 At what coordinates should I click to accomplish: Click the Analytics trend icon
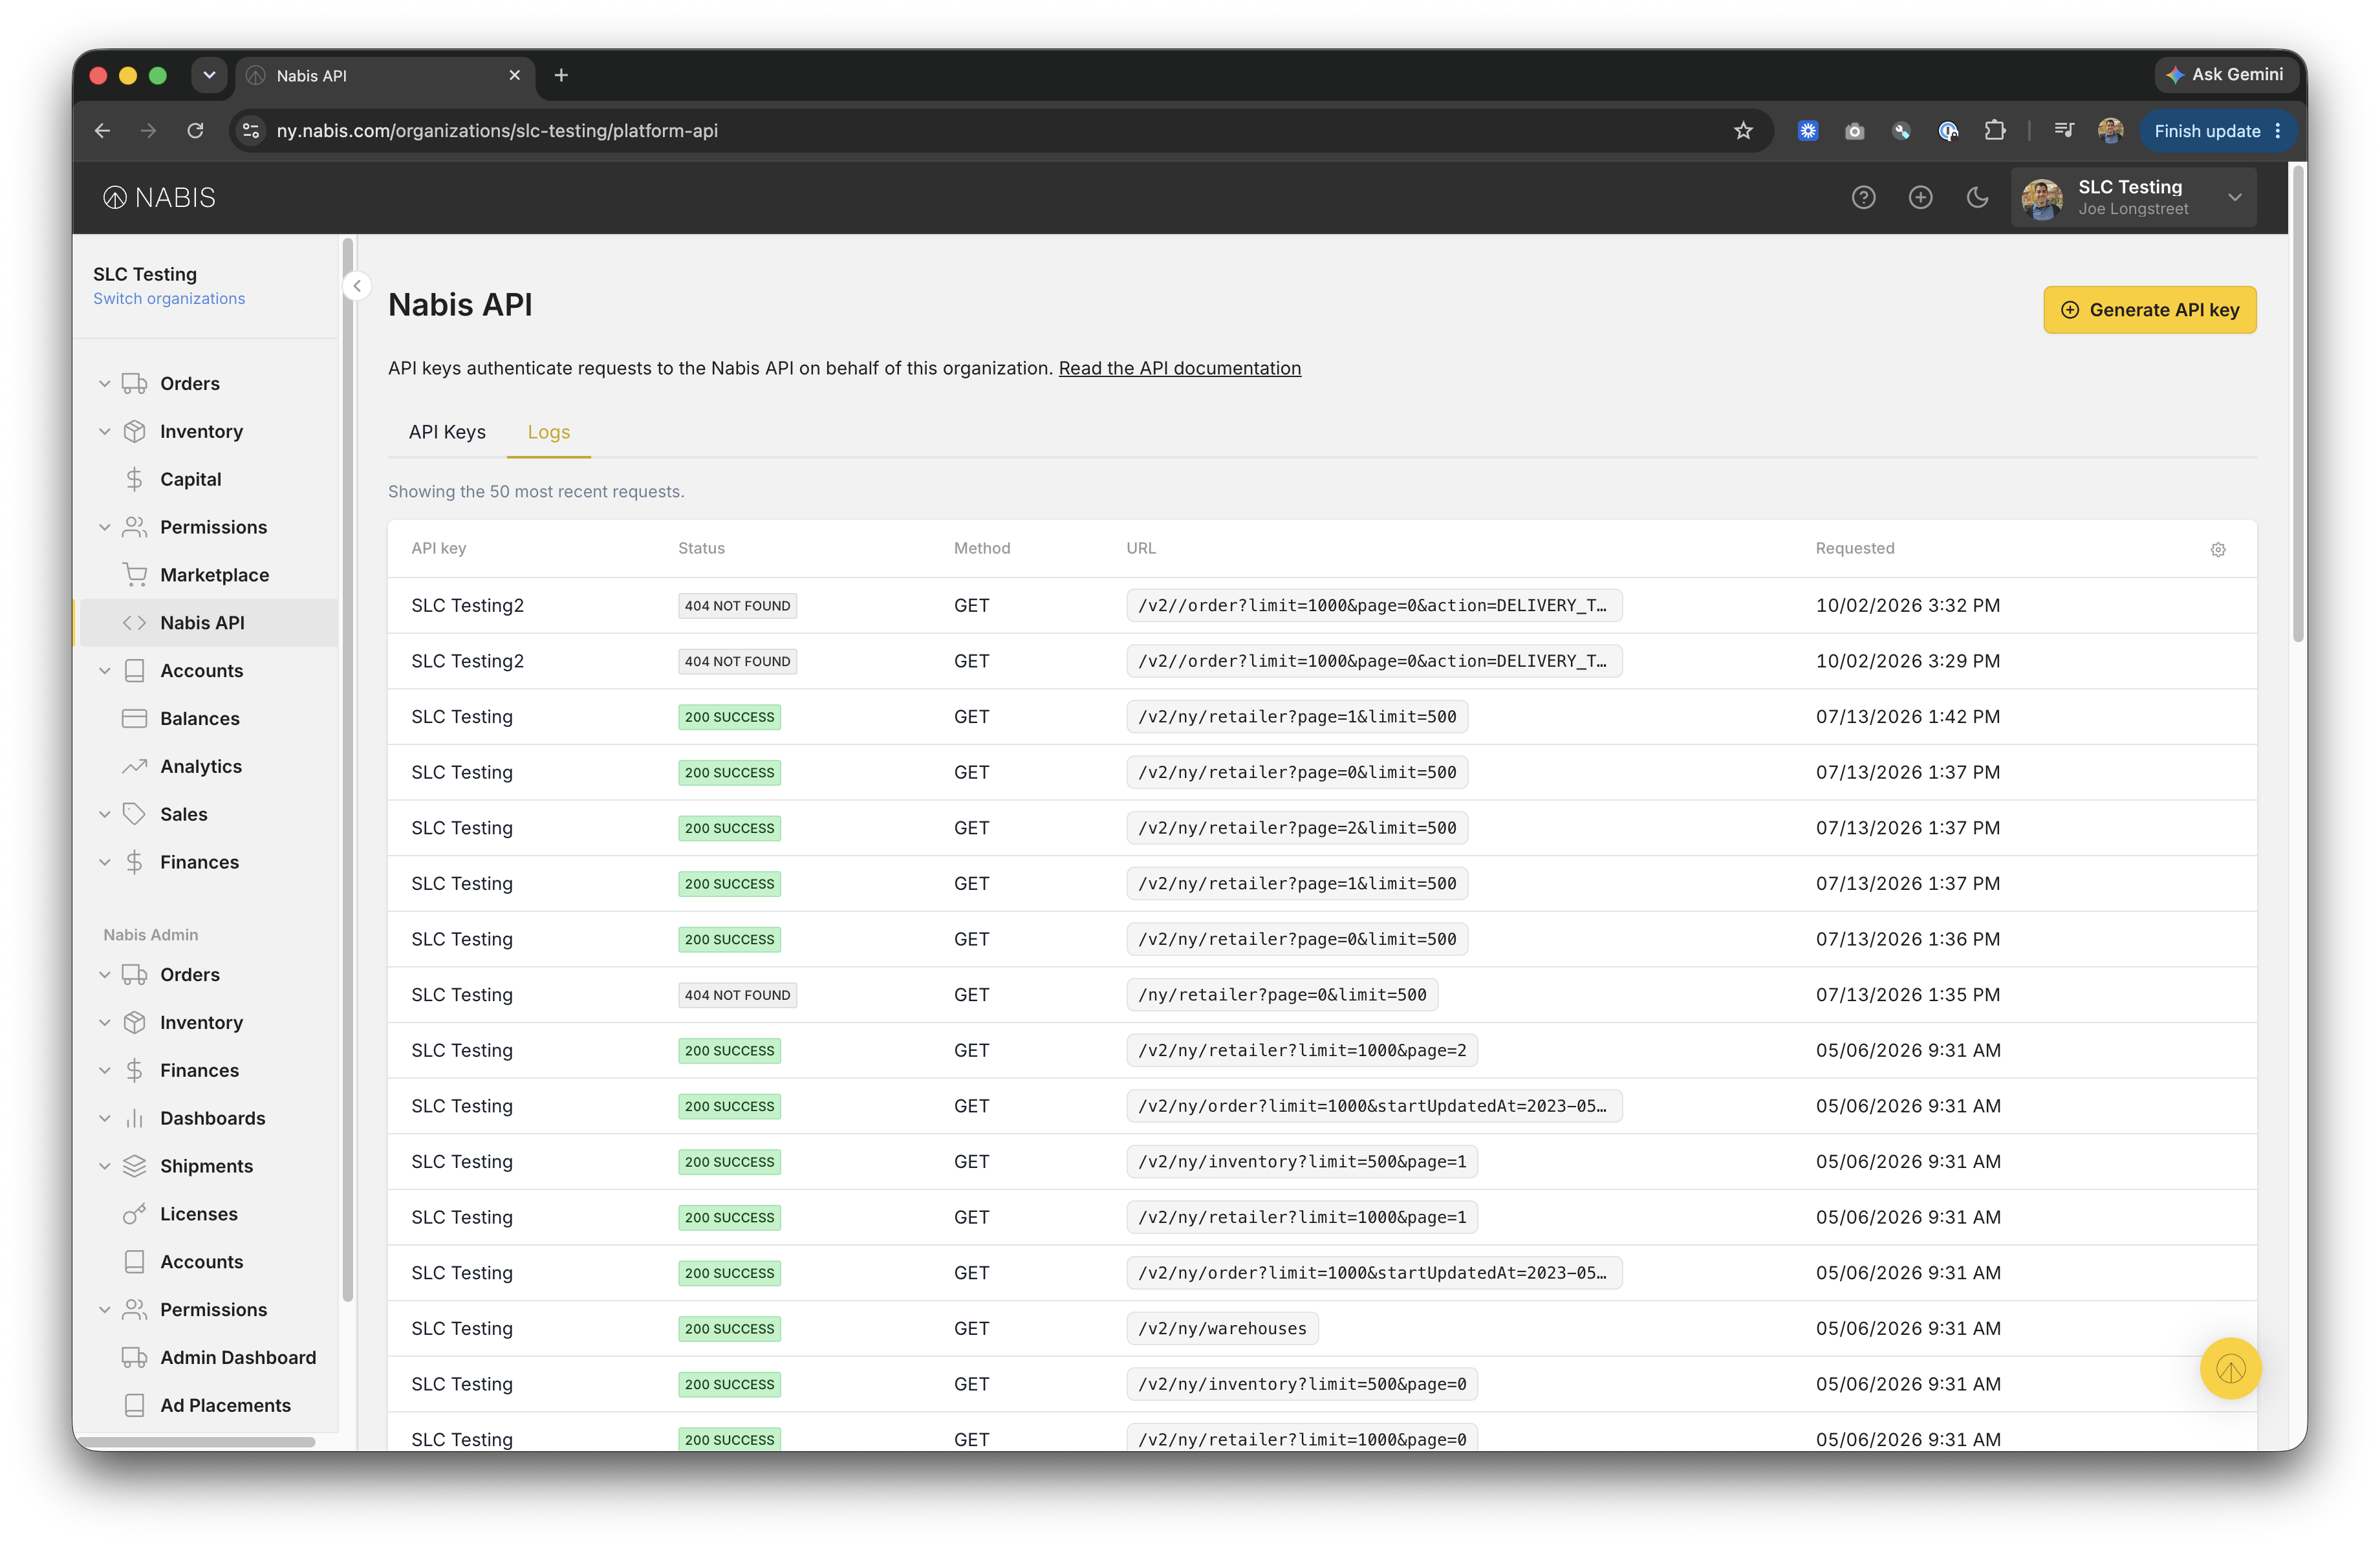pos(134,766)
